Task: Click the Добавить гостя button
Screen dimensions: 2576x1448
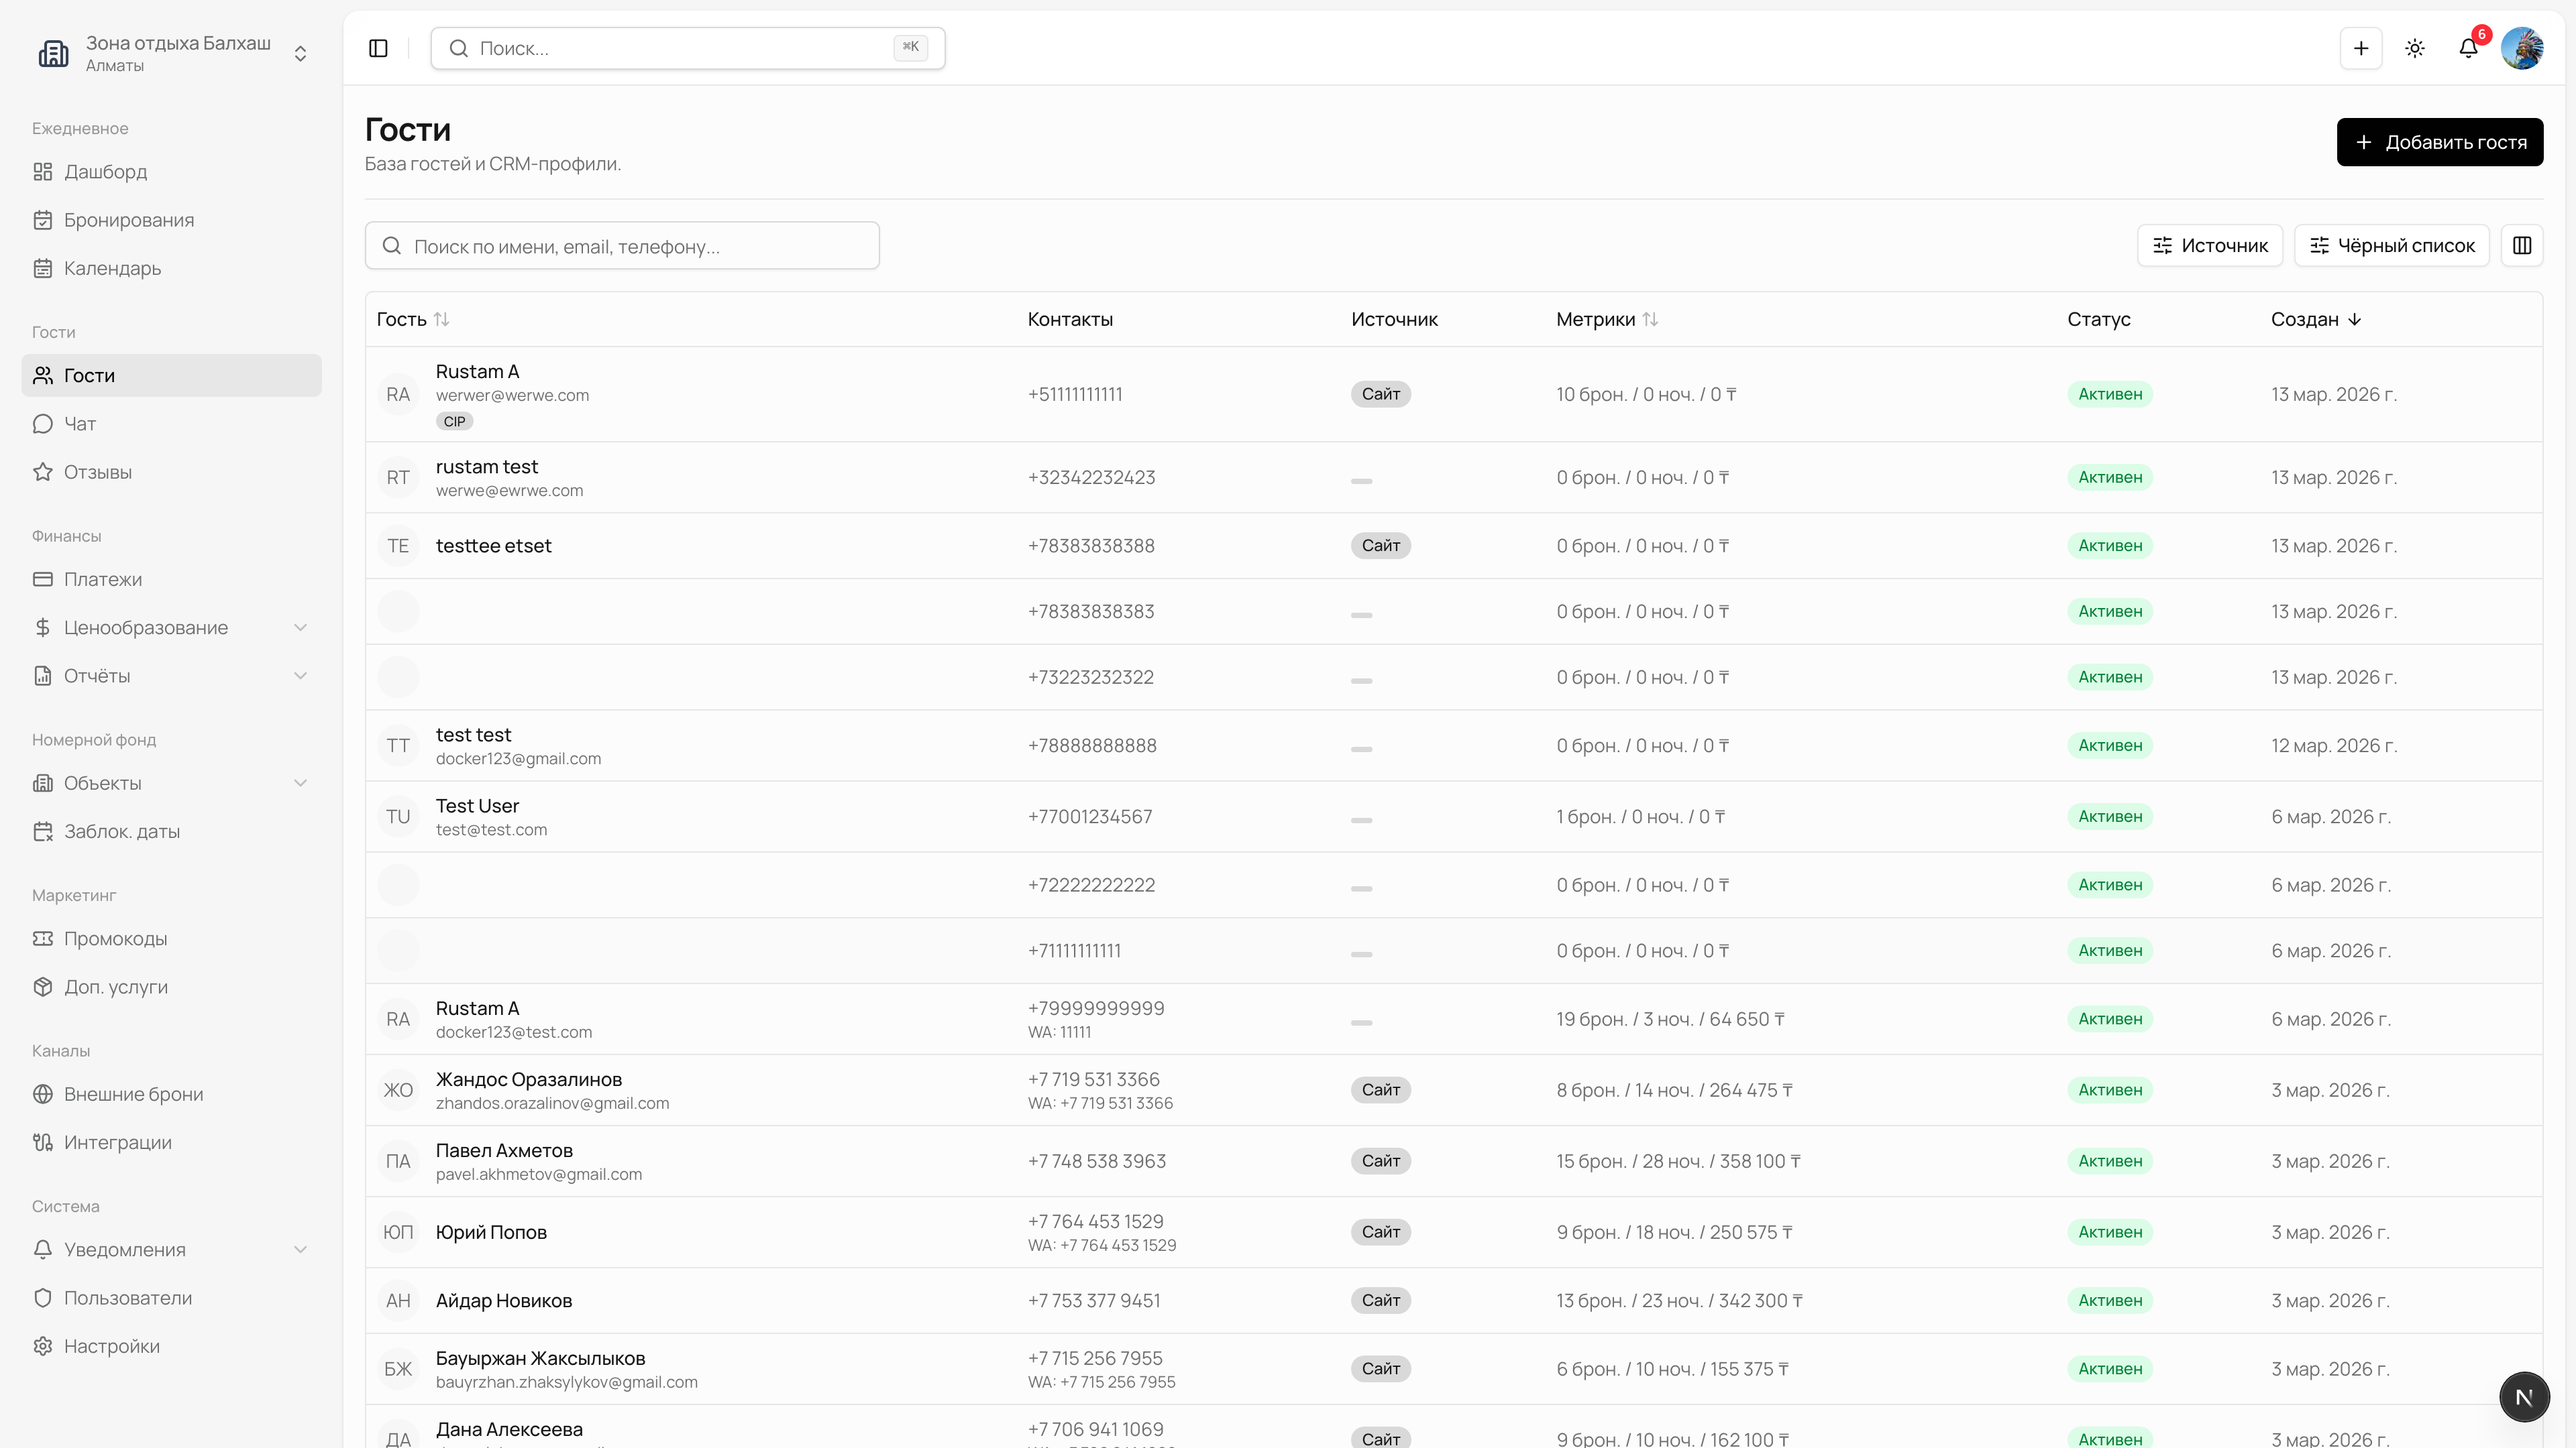Action: [x=2439, y=142]
